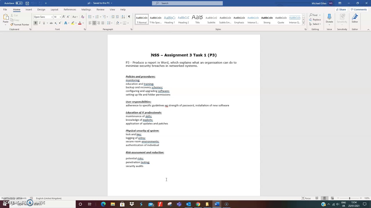
Task: Open the Select dropdown in Editing
Action: (x=315, y=24)
